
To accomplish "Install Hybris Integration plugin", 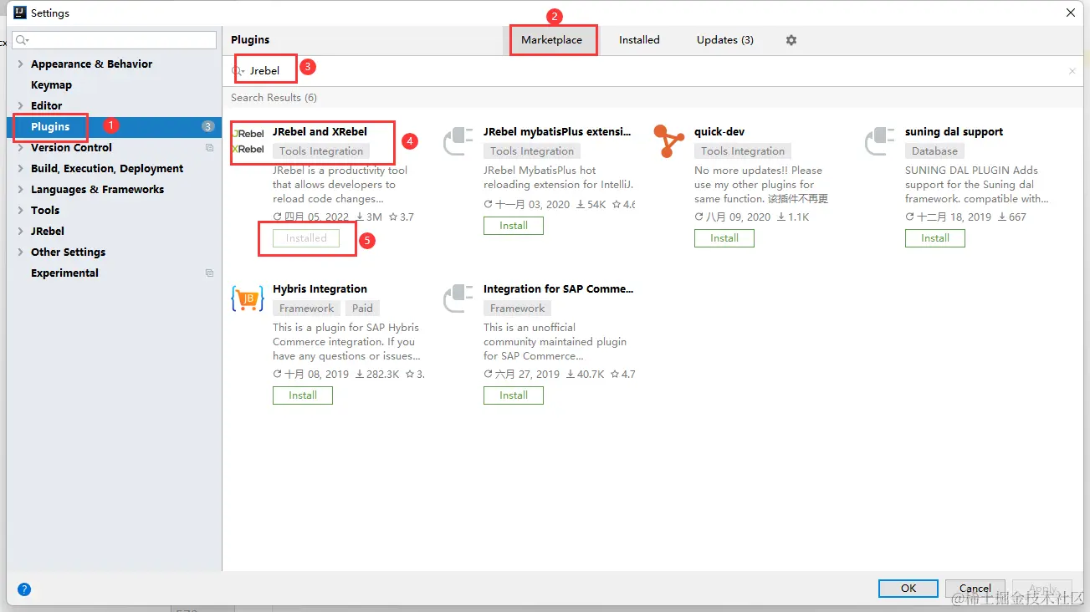I will click(302, 395).
